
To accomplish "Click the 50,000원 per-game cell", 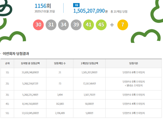I will [89, 104].
